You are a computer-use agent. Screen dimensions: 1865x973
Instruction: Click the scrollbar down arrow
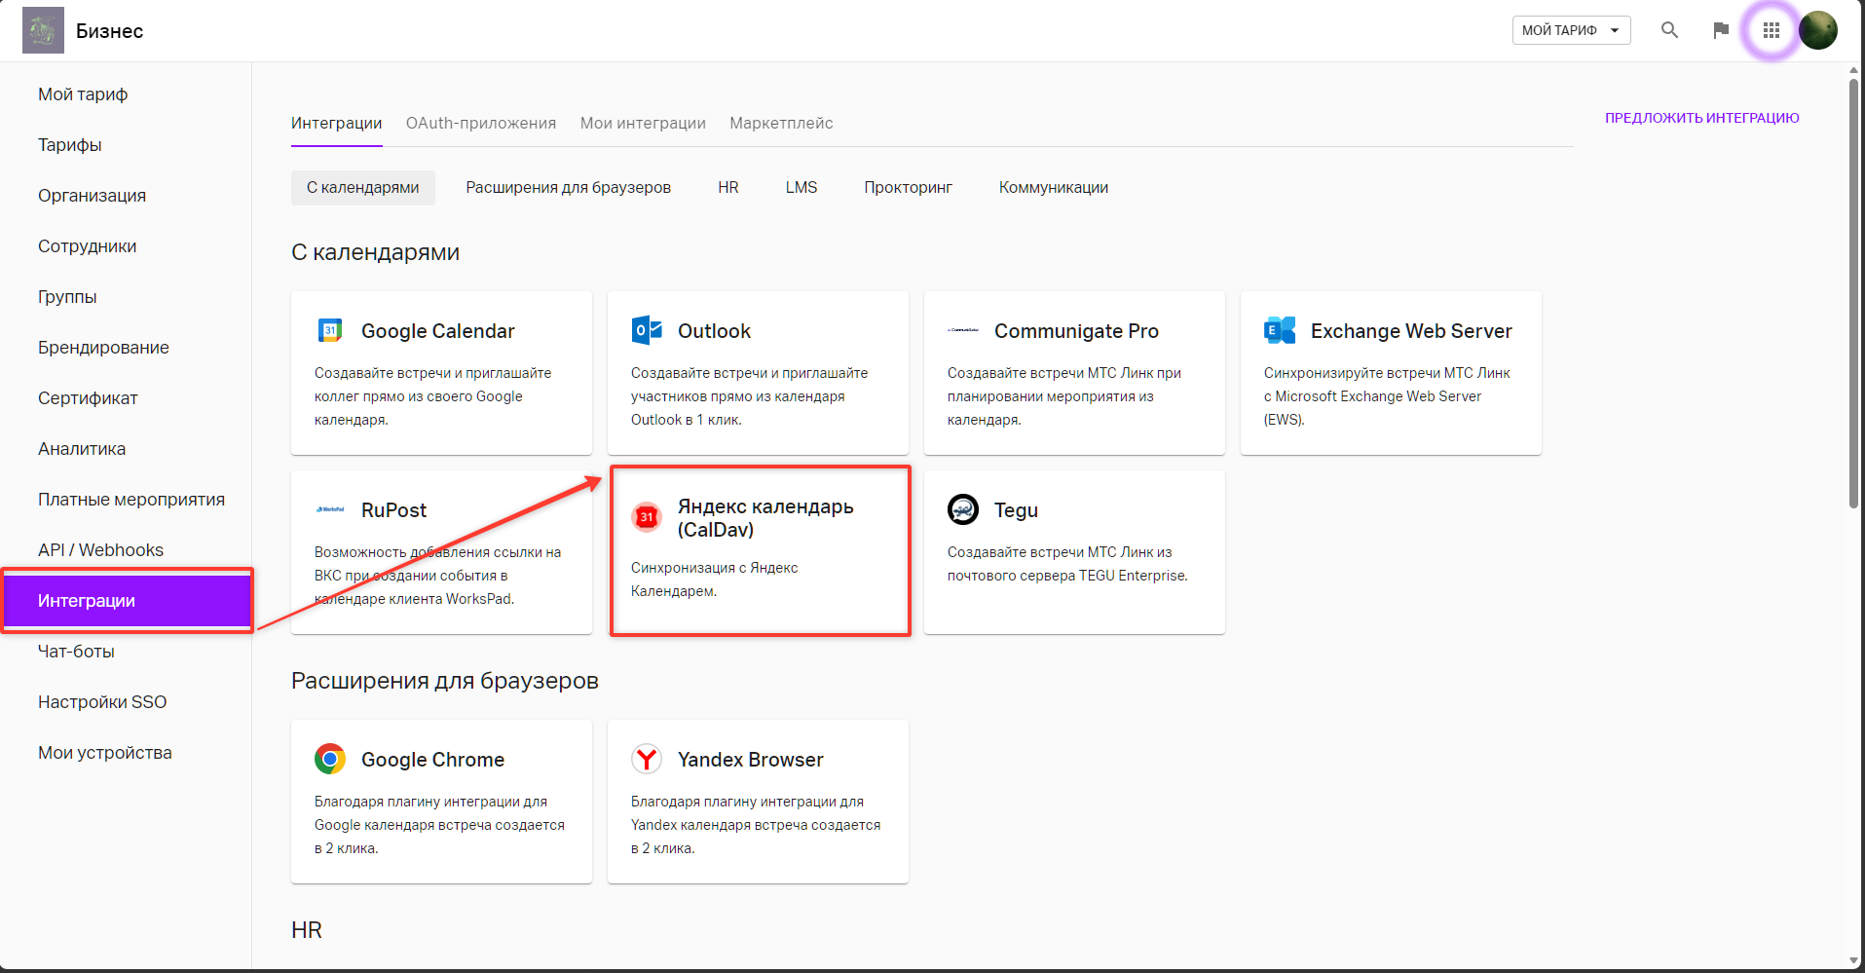tap(1854, 960)
